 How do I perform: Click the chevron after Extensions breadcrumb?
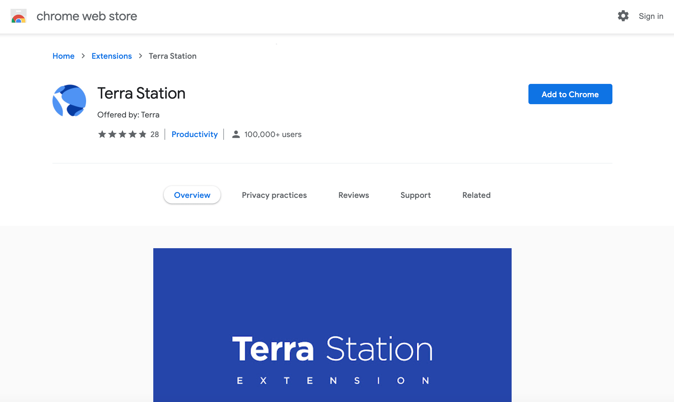pos(140,56)
